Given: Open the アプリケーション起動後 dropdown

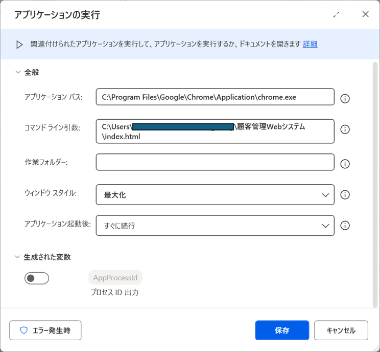Looking at the screenshot, I should [x=215, y=226].
